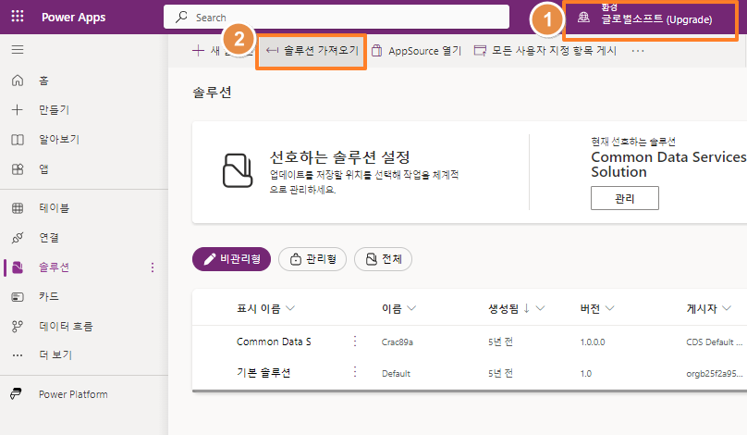Click the preferred solution folder icon
The height and width of the screenshot is (435, 747).
pos(238,170)
